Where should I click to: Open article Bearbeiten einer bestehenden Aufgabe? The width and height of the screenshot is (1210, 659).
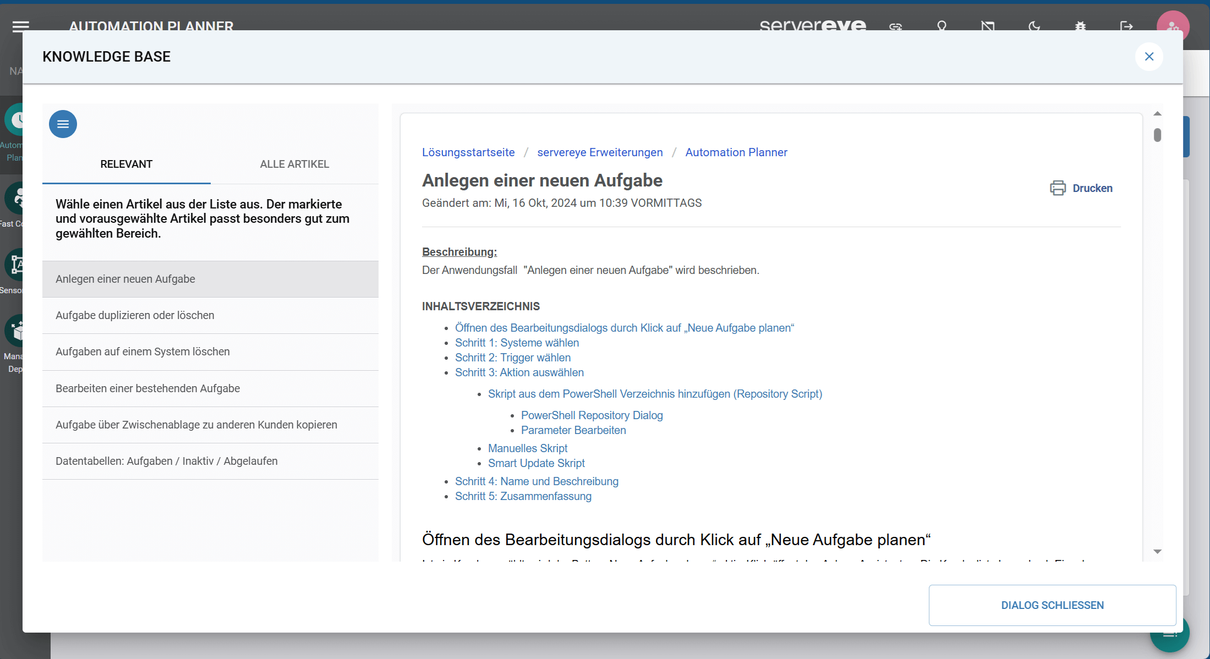click(x=147, y=388)
